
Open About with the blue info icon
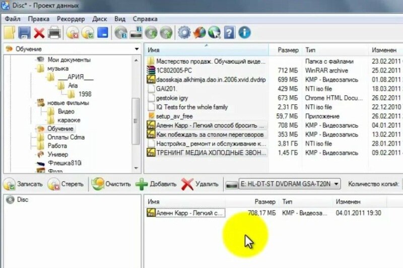click(244, 33)
